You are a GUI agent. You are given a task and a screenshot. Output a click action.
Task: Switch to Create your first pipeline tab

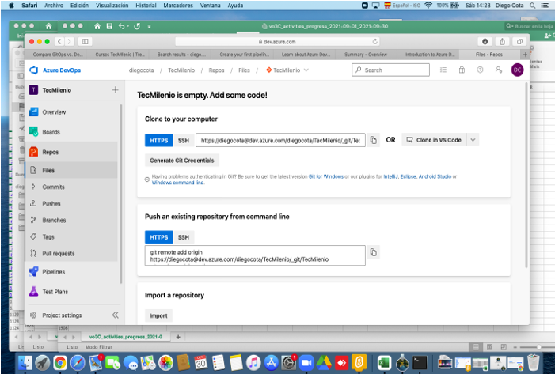[244, 55]
